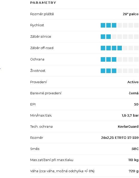Select the 26" palce value
Screen dimensions: 139x178
point(131,14)
